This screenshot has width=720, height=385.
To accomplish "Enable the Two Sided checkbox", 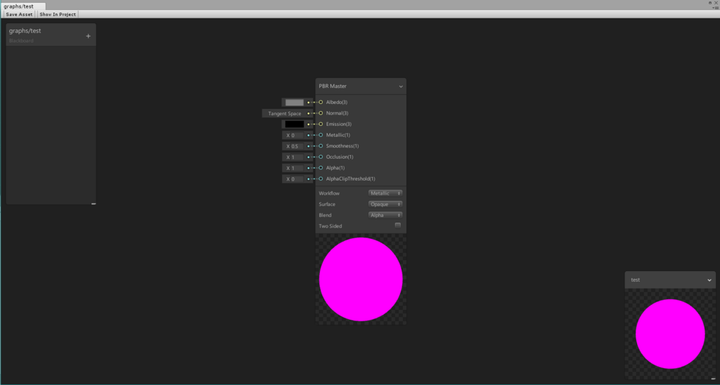I will (398, 226).
